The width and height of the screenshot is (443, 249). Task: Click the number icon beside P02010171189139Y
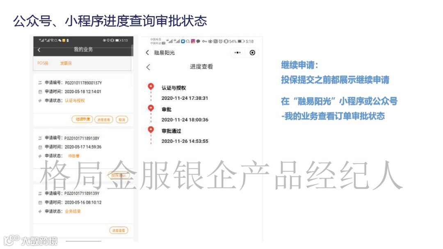(40, 193)
